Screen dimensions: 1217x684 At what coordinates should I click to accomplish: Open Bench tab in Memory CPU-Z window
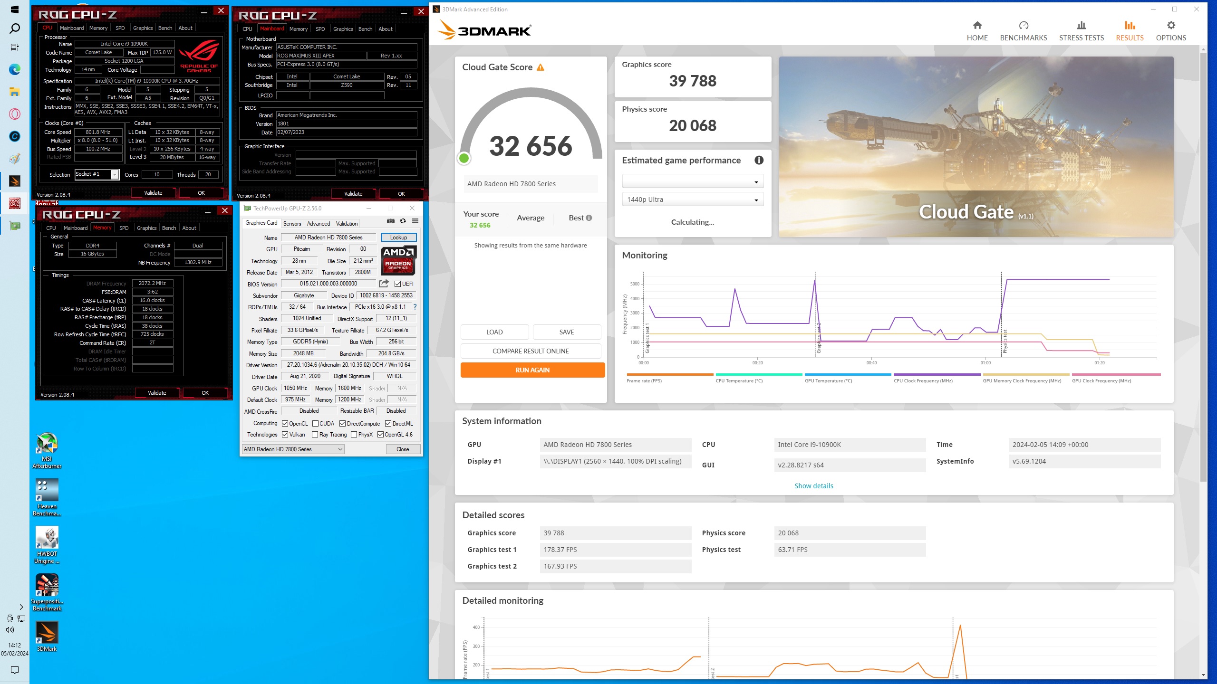(x=169, y=228)
